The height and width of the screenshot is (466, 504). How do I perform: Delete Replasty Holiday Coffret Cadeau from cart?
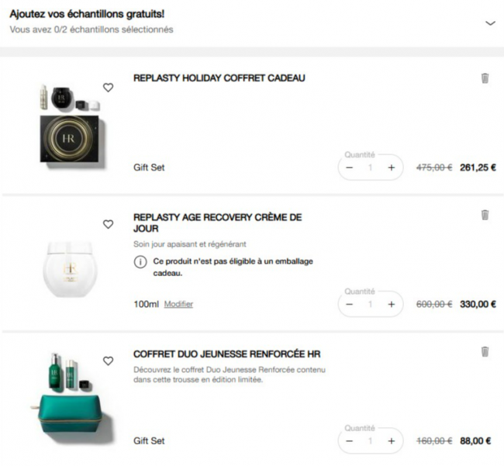coord(485,78)
